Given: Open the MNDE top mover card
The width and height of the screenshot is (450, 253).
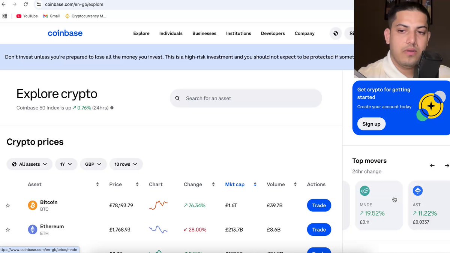Looking at the screenshot, I should [x=378, y=205].
